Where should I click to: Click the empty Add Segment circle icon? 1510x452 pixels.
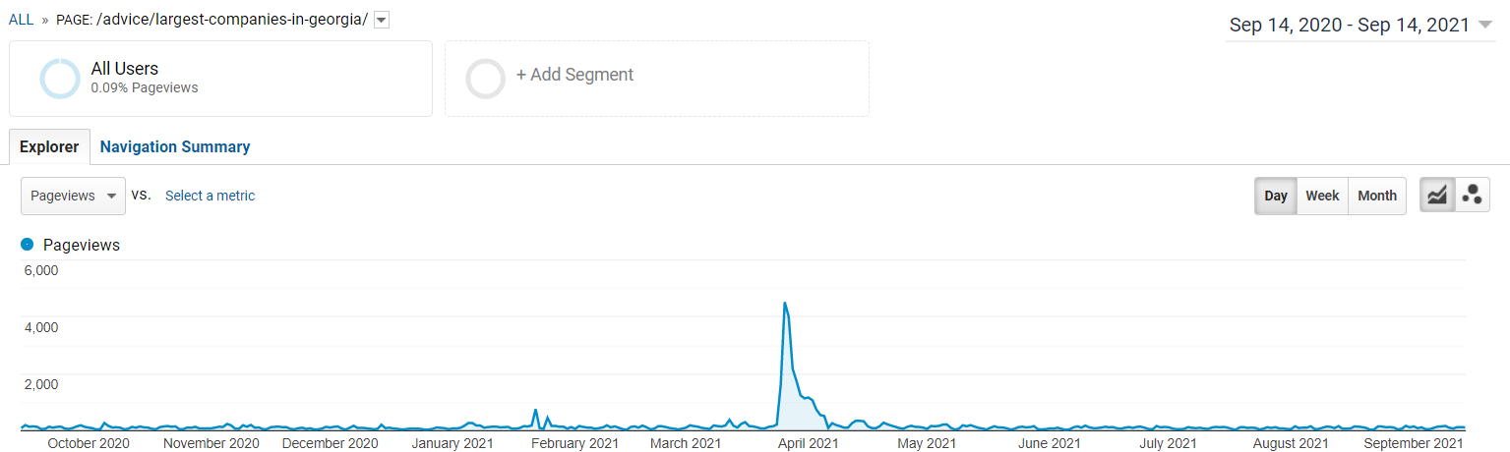(485, 79)
